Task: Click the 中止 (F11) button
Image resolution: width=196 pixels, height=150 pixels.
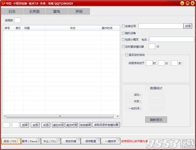Action: point(51,141)
